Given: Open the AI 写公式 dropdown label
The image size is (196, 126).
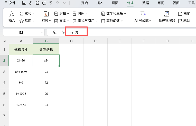Looking at the screenshot, I should [x=143, y=21].
